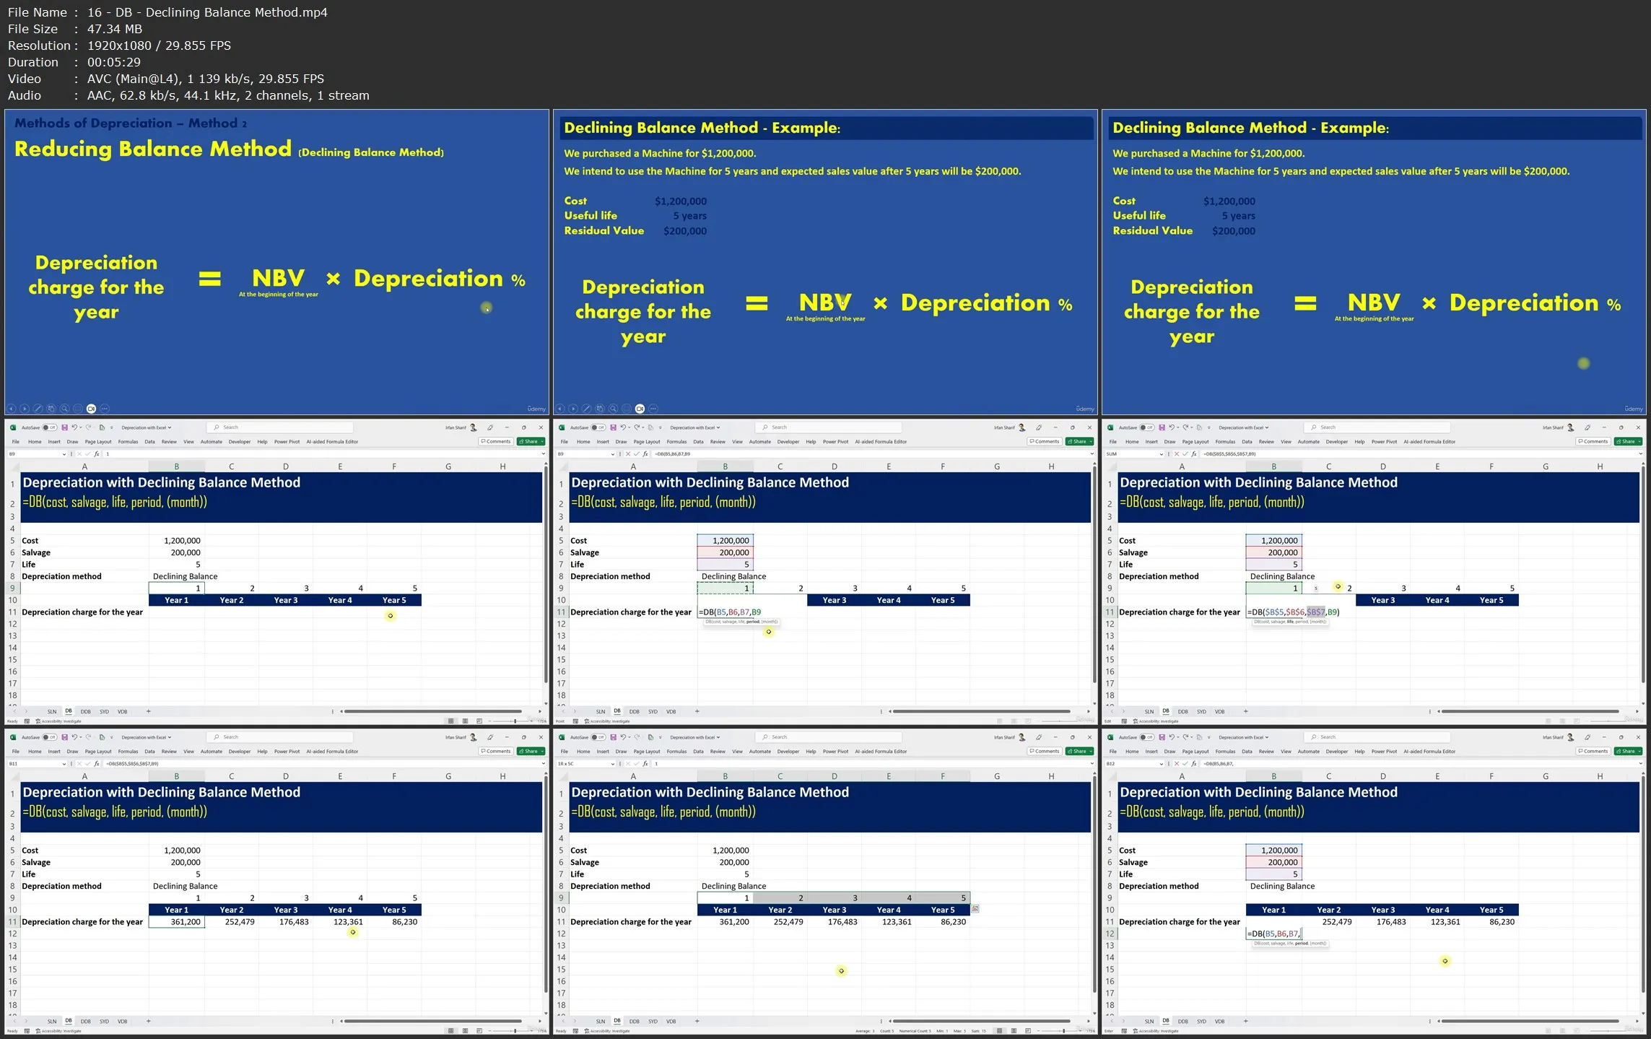This screenshot has height=1039, width=1651.
Task: Click cell showing 361,200 in the Name Box B11 frame
Action: coord(176,921)
